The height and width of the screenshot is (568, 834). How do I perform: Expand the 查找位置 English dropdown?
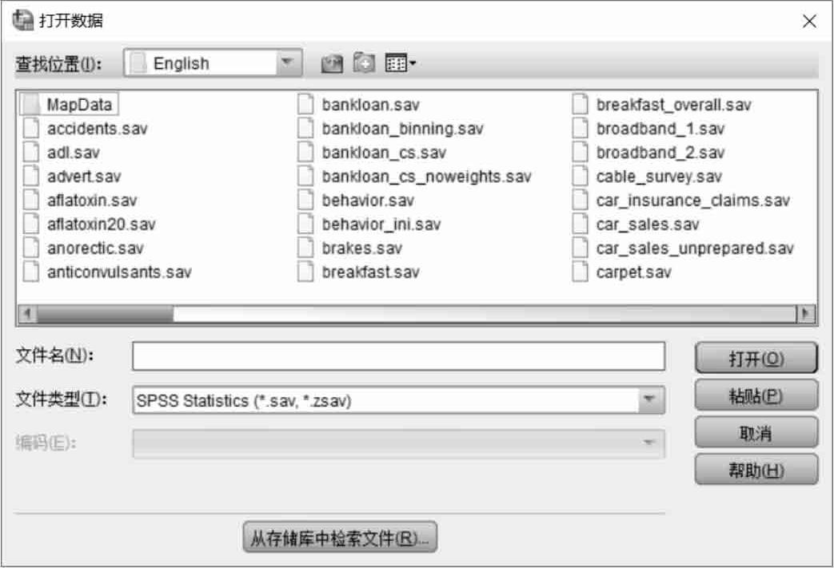287,62
